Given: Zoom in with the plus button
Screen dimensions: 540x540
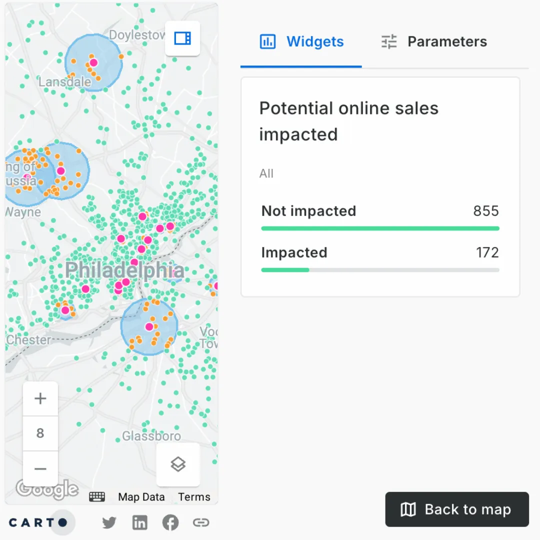Looking at the screenshot, I should (40, 398).
